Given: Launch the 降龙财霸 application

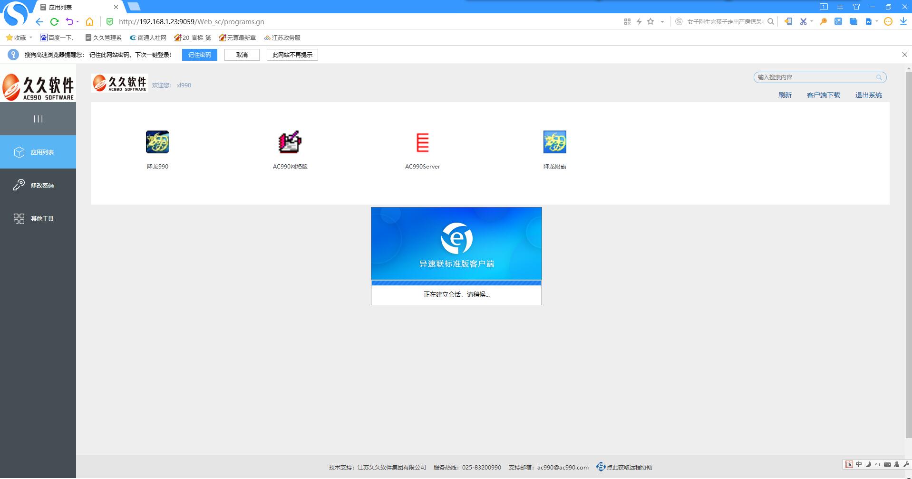Looking at the screenshot, I should (555, 142).
